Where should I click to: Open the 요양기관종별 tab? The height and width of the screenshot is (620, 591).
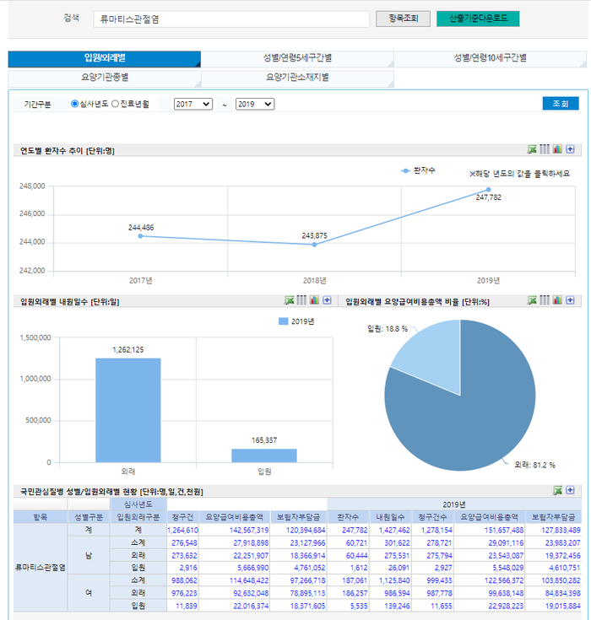pos(105,78)
